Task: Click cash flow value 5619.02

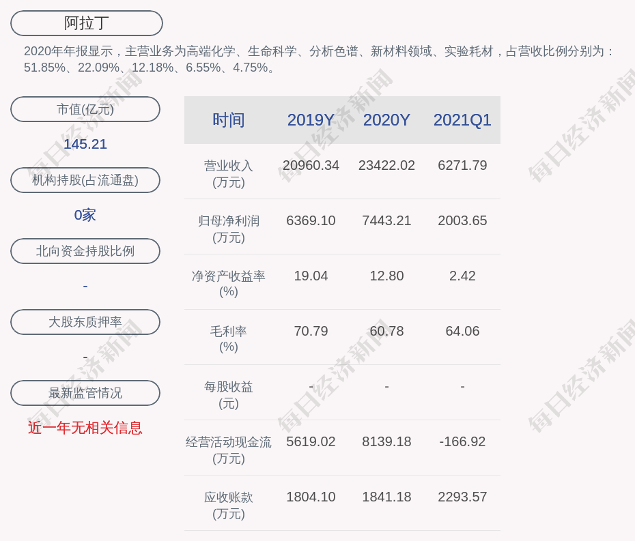Action: pos(311,441)
